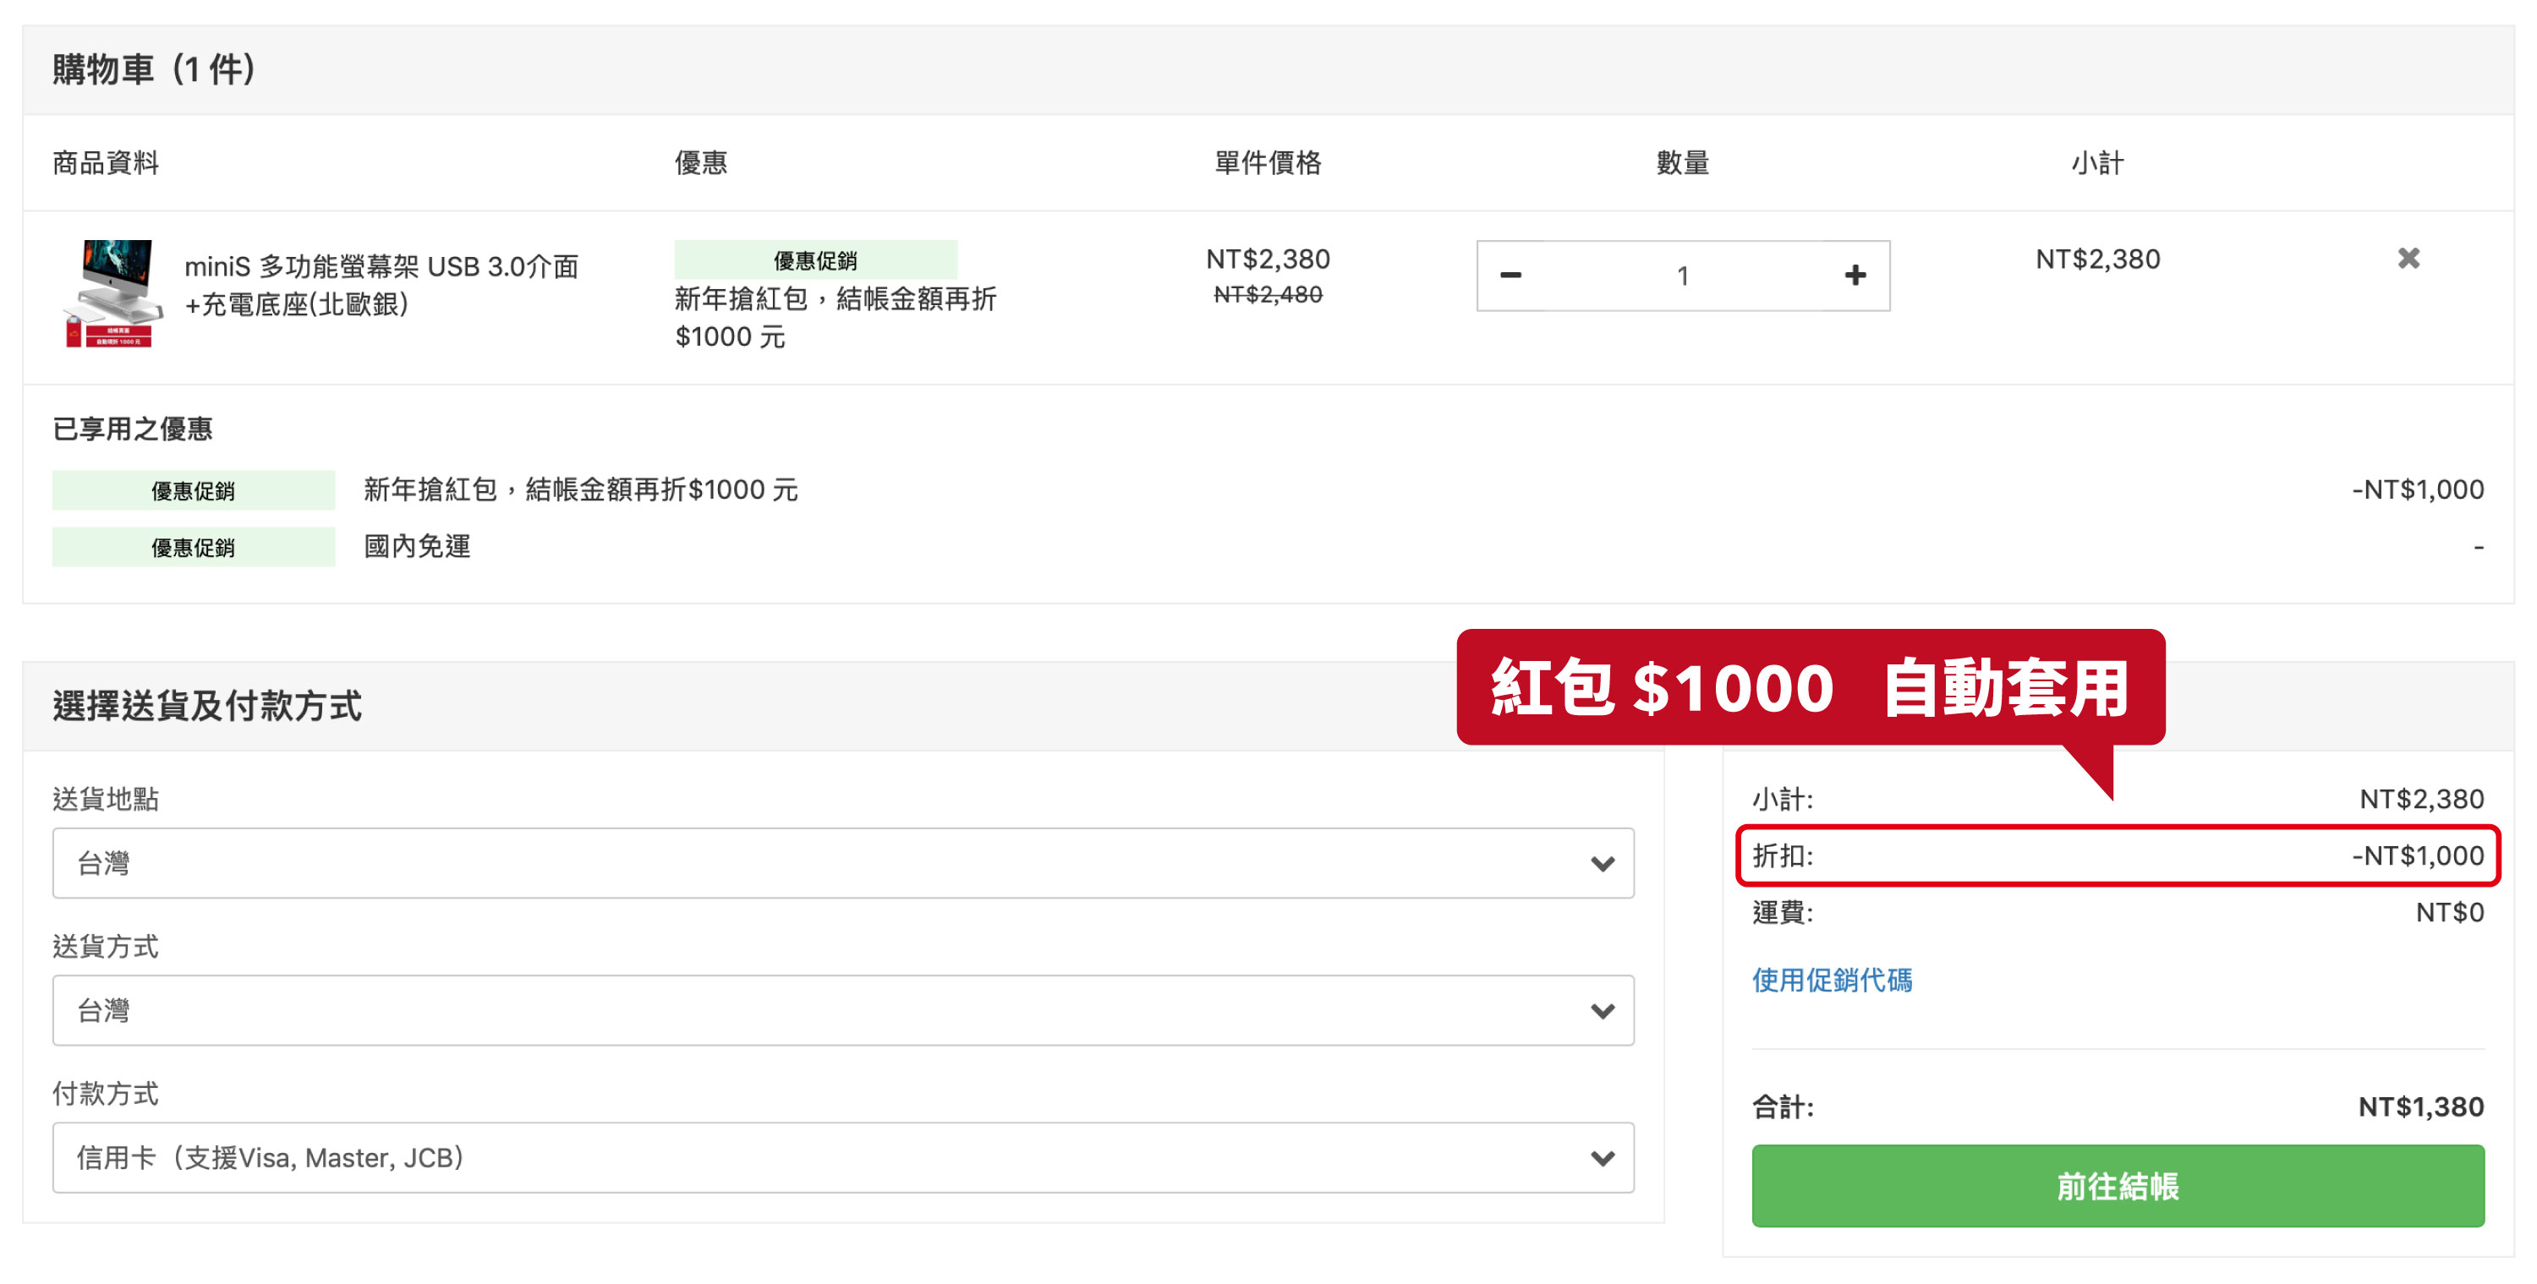Image resolution: width=2537 pixels, height=1284 pixels.
Task: Click the miniS monitor stand product thumbnail
Action: [113, 292]
